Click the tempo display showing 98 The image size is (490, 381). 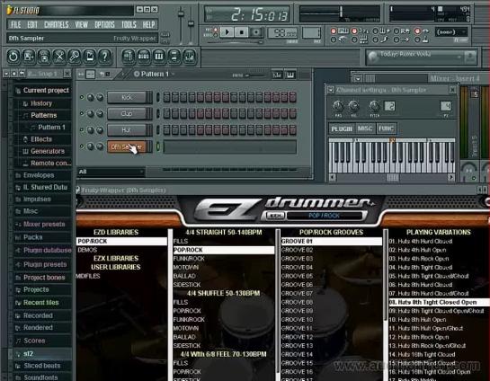282,32
